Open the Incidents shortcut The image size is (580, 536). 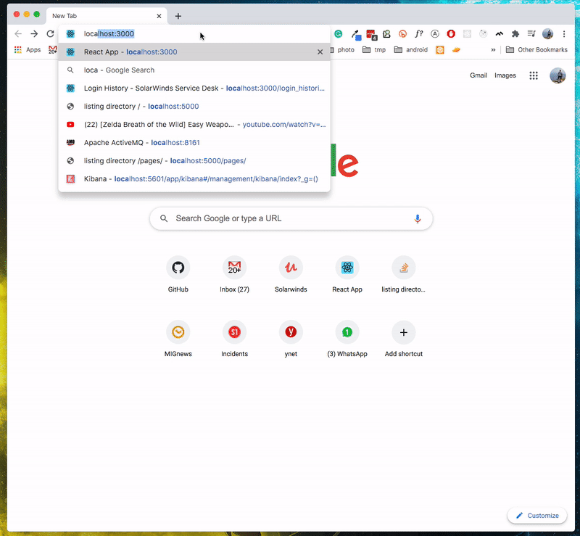point(234,339)
